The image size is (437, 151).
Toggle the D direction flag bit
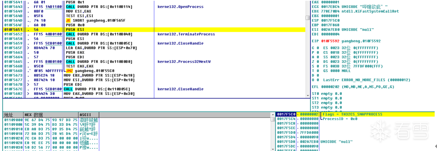point(318,75)
